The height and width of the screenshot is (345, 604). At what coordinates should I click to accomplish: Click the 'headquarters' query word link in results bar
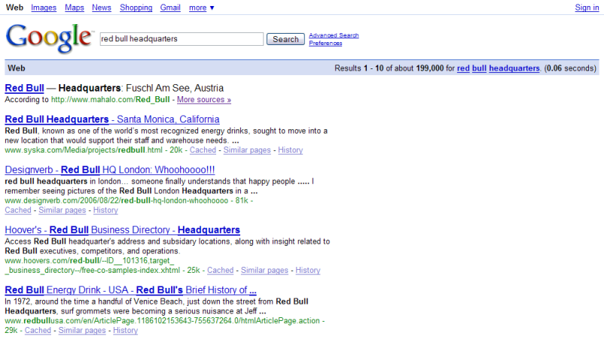[x=514, y=68]
